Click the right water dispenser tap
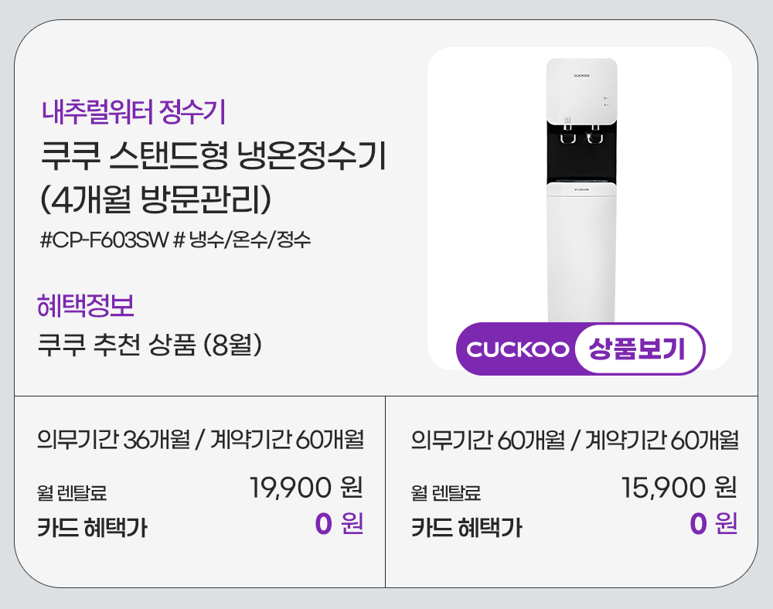Image resolution: width=773 pixels, height=609 pixels. (x=594, y=131)
